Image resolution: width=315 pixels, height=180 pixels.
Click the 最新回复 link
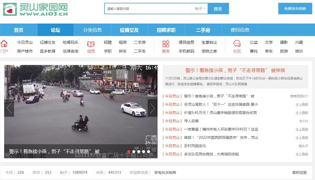300,173
